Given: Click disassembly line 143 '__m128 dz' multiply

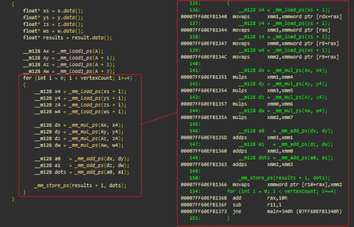Looking at the screenshot, I should click(x=258, y=97).
